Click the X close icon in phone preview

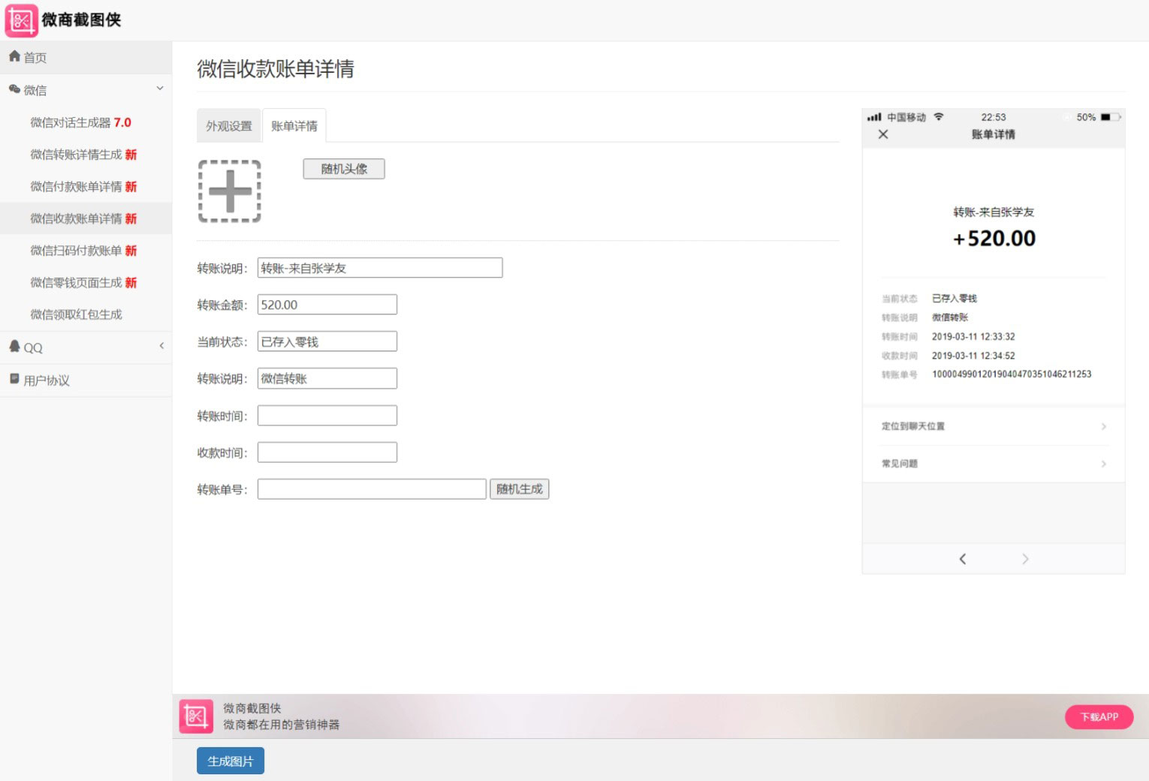[x=883, y=134]
